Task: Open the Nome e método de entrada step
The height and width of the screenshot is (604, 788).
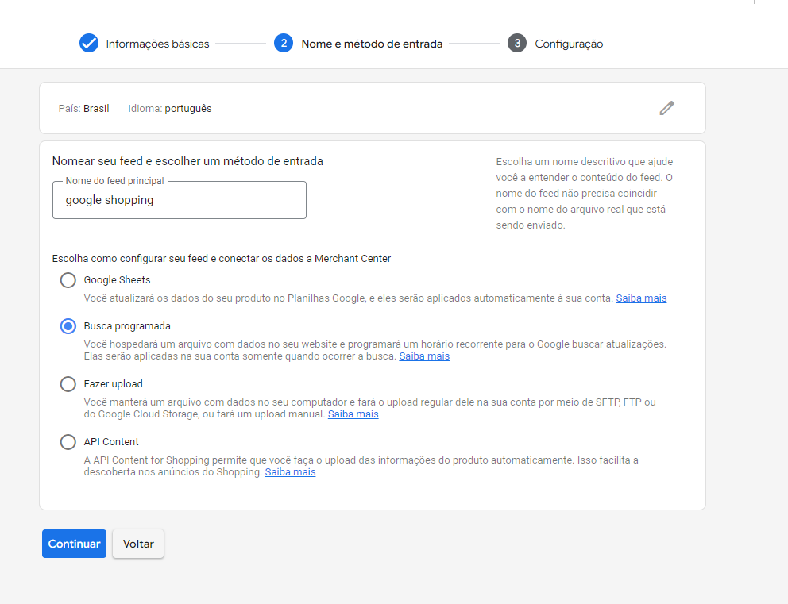Action: tap(372, 44)
